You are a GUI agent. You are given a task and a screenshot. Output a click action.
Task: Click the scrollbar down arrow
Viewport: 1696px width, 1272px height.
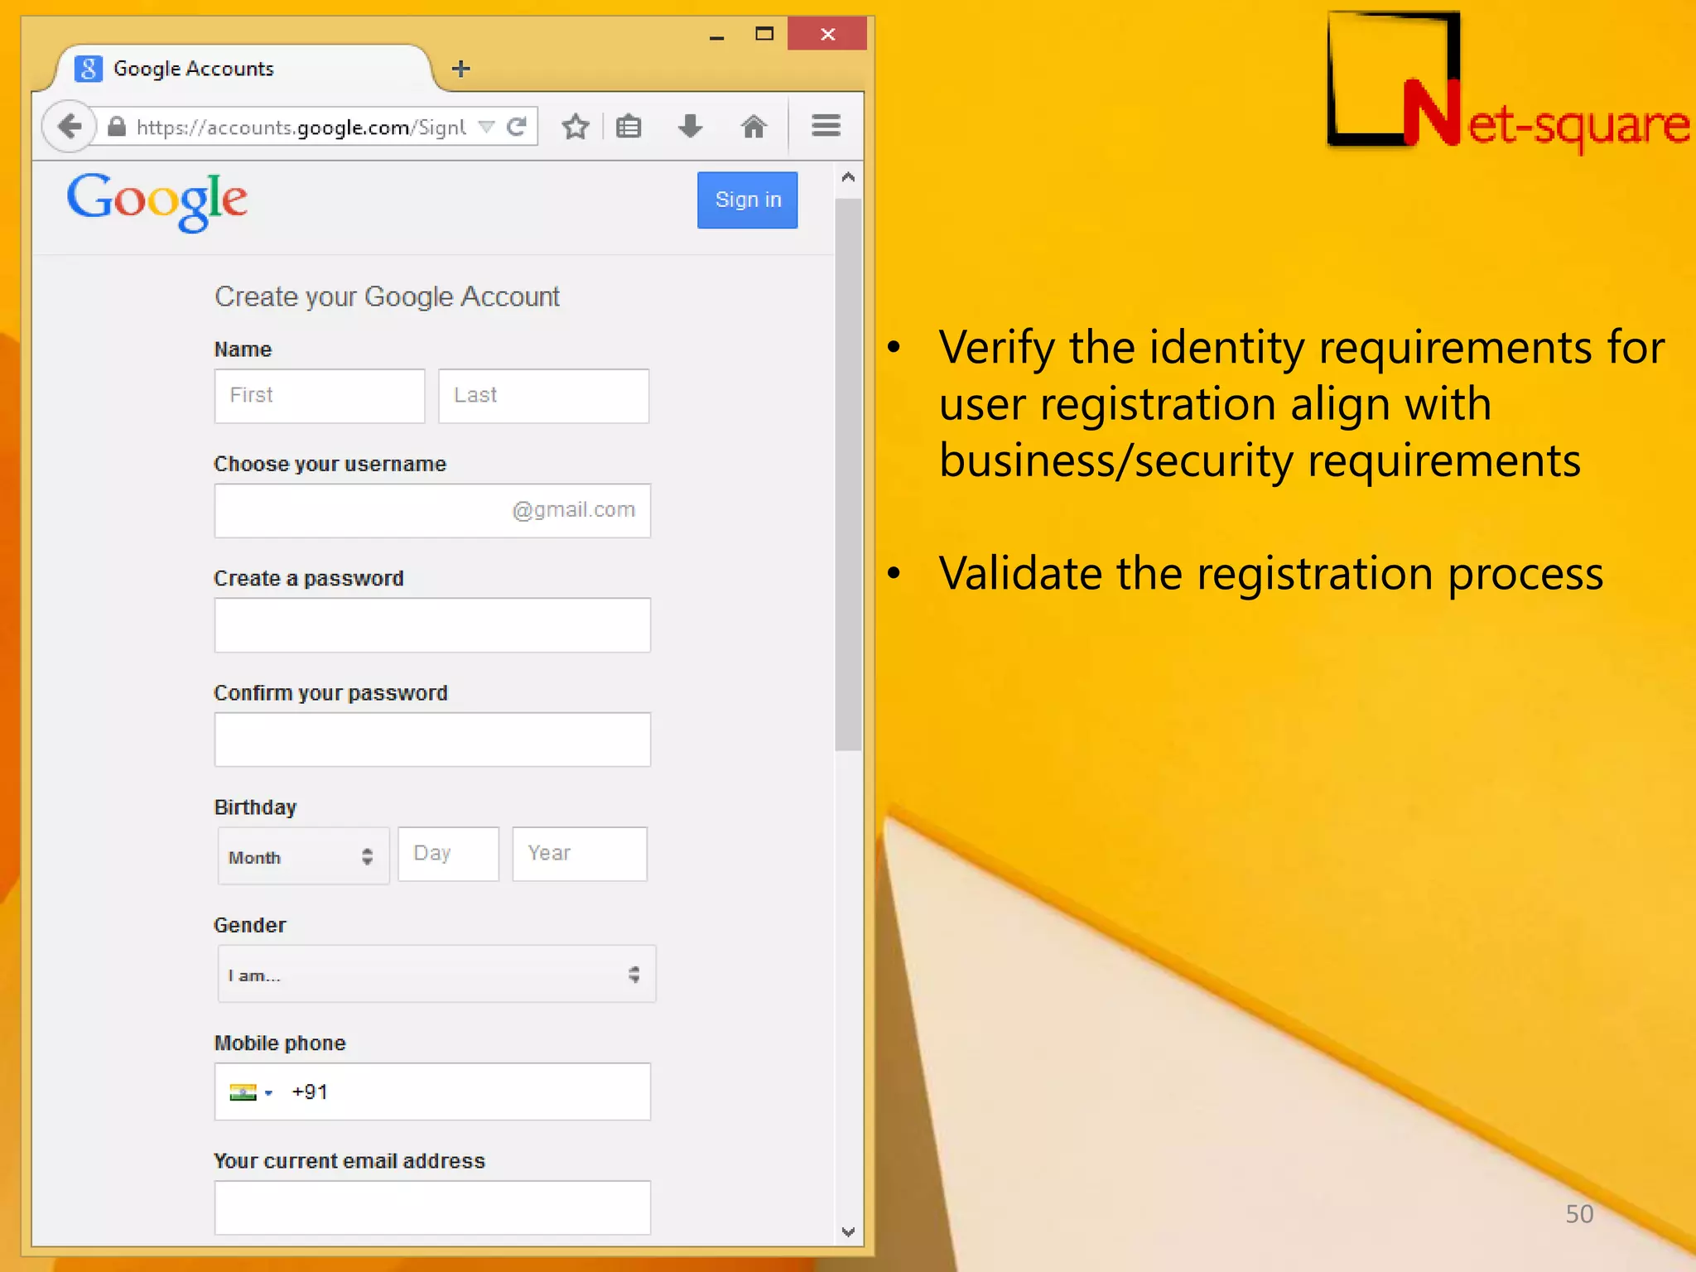848,1232
